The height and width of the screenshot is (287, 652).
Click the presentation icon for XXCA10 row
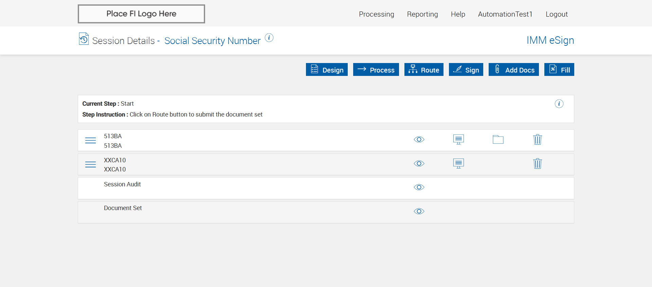pos(458,164)
